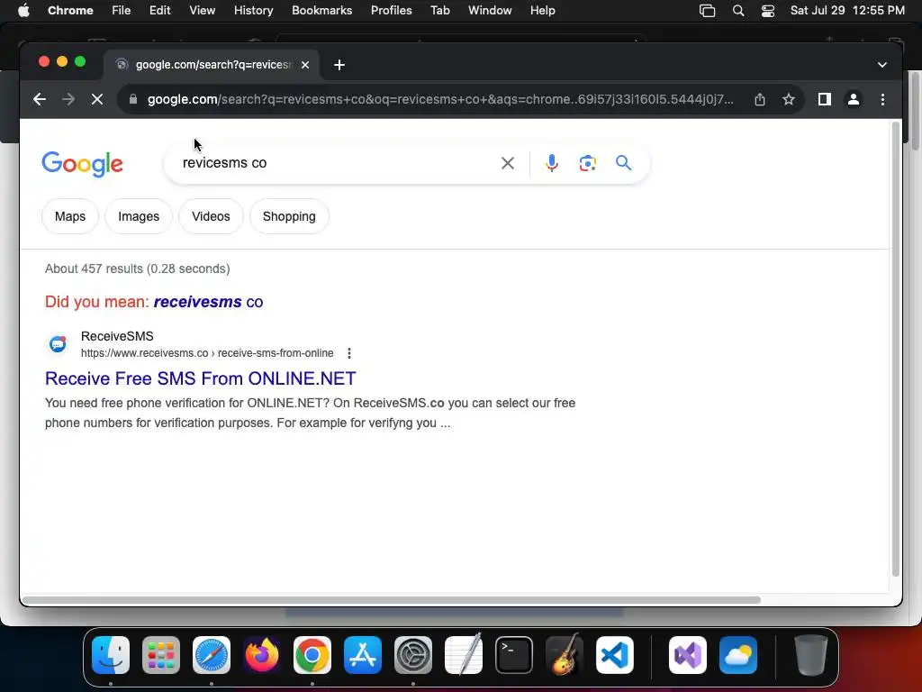This screenshot has width=922, height=692.
Task: Click the Google logo
Action: 82,164
